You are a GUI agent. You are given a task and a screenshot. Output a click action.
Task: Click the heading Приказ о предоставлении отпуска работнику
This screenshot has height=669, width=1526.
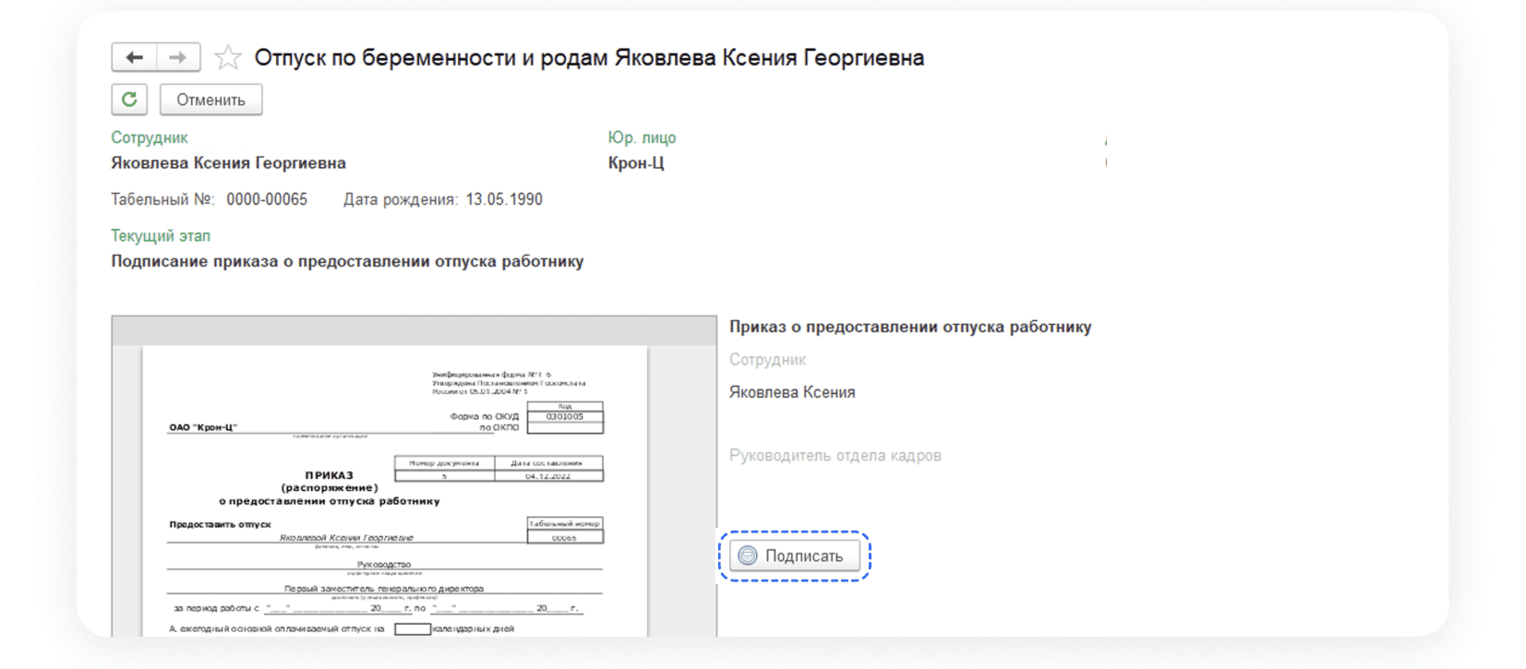(x=910, y=327)
